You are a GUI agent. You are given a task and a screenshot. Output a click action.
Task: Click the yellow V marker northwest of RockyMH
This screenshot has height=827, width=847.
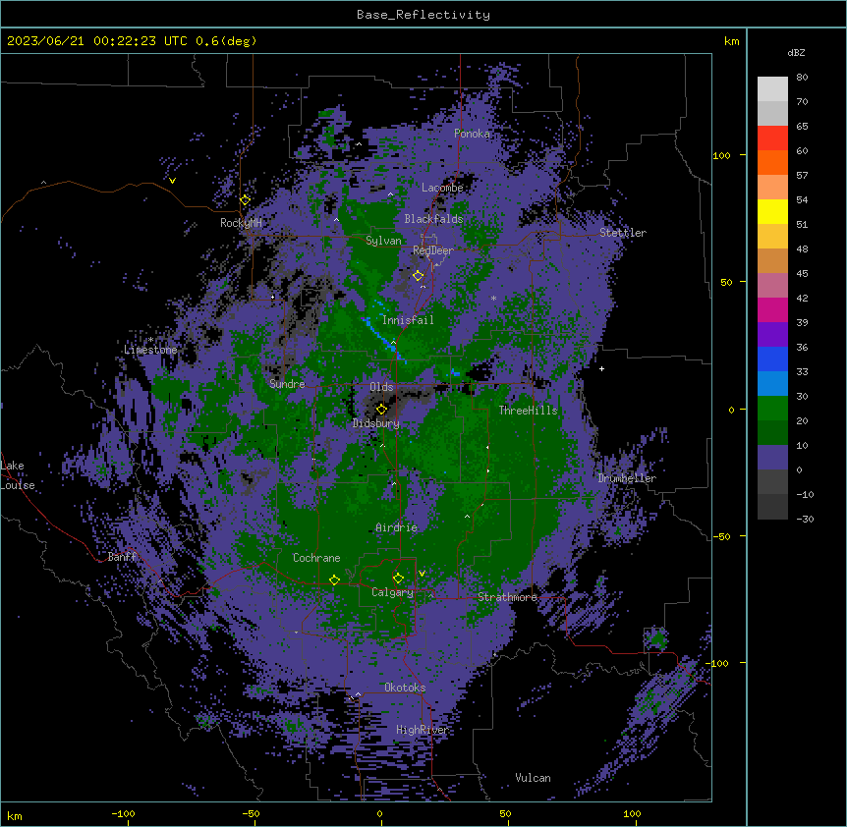[172, 181]
